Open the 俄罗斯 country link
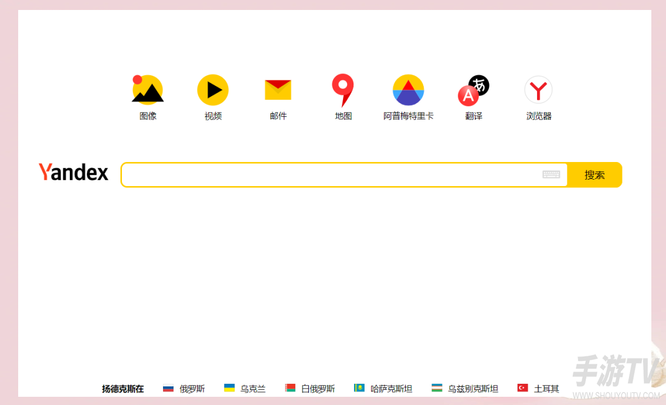Image resolution: width=666 pixels, height=405 pixels. [192, 389]
